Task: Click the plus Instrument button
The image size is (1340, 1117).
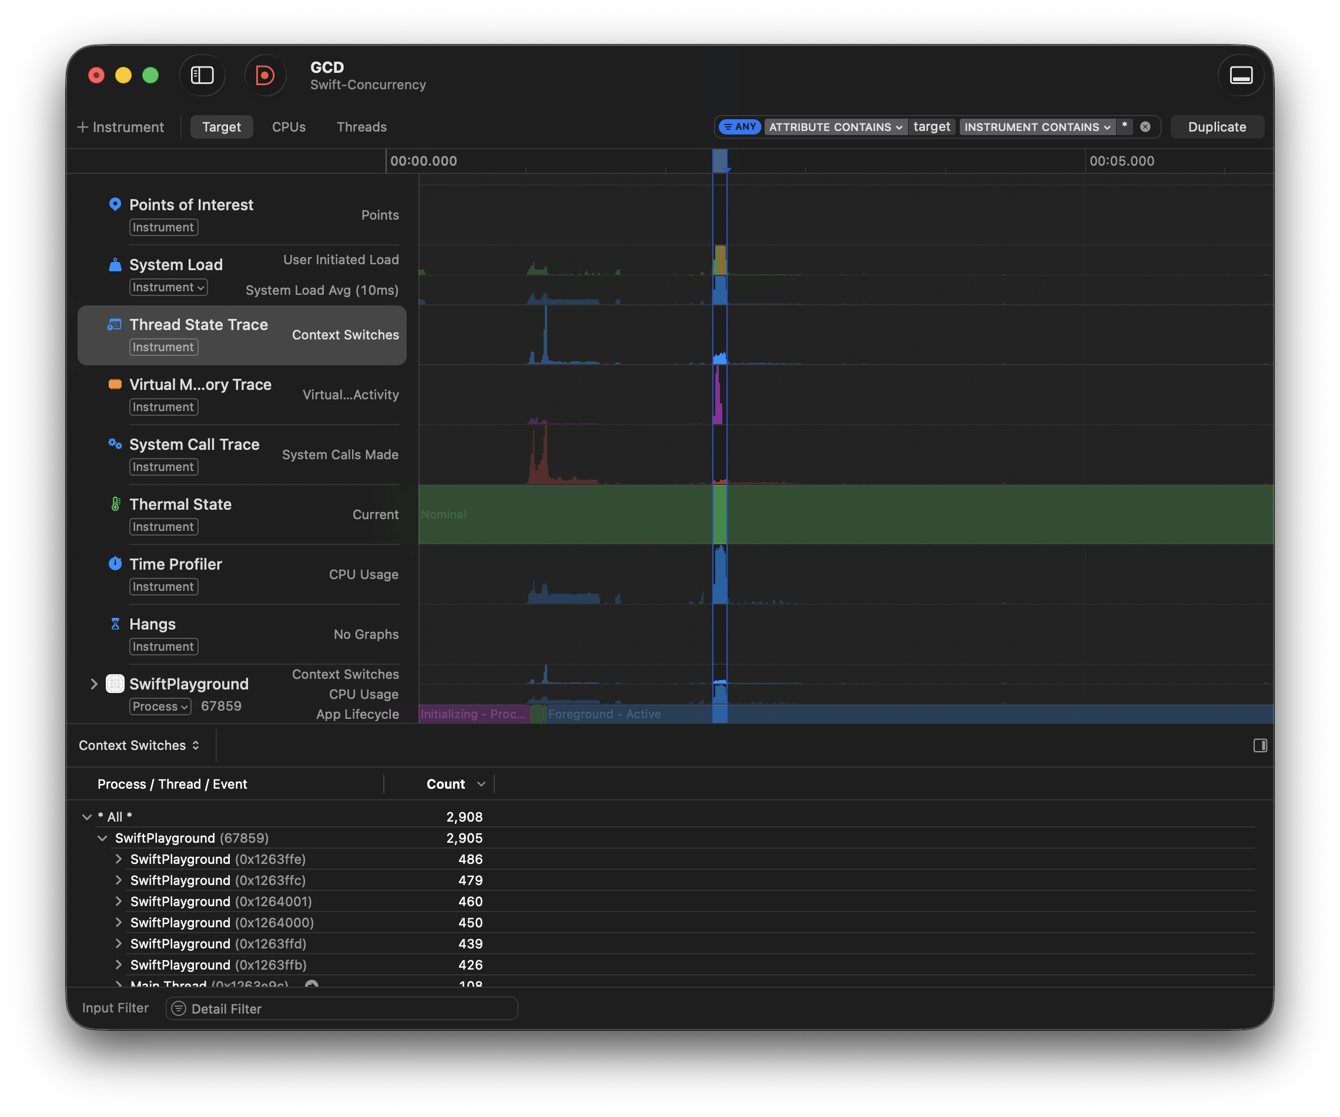Action: (120, 127)
